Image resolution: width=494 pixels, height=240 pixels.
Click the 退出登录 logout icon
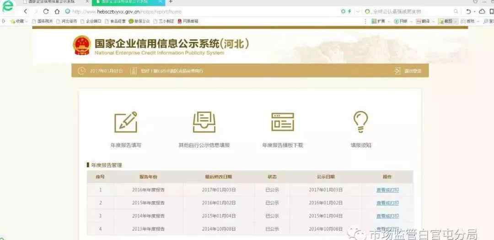click(x=397, y=71)
